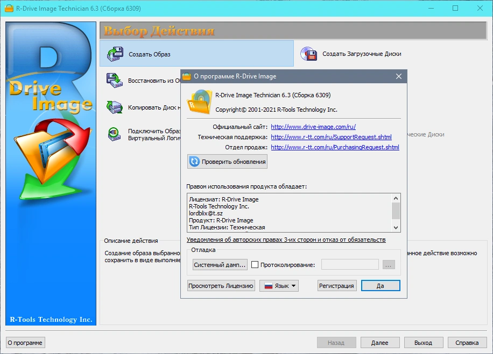This screenshot has height=354, width=493.
Task: Click the refresh icon on Проверить обновления
Action: [194, 161]
